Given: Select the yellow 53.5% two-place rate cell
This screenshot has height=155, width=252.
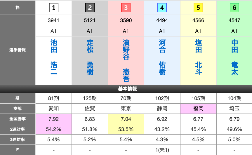Looking at the screenshot, I should click(x=126, y=129).
